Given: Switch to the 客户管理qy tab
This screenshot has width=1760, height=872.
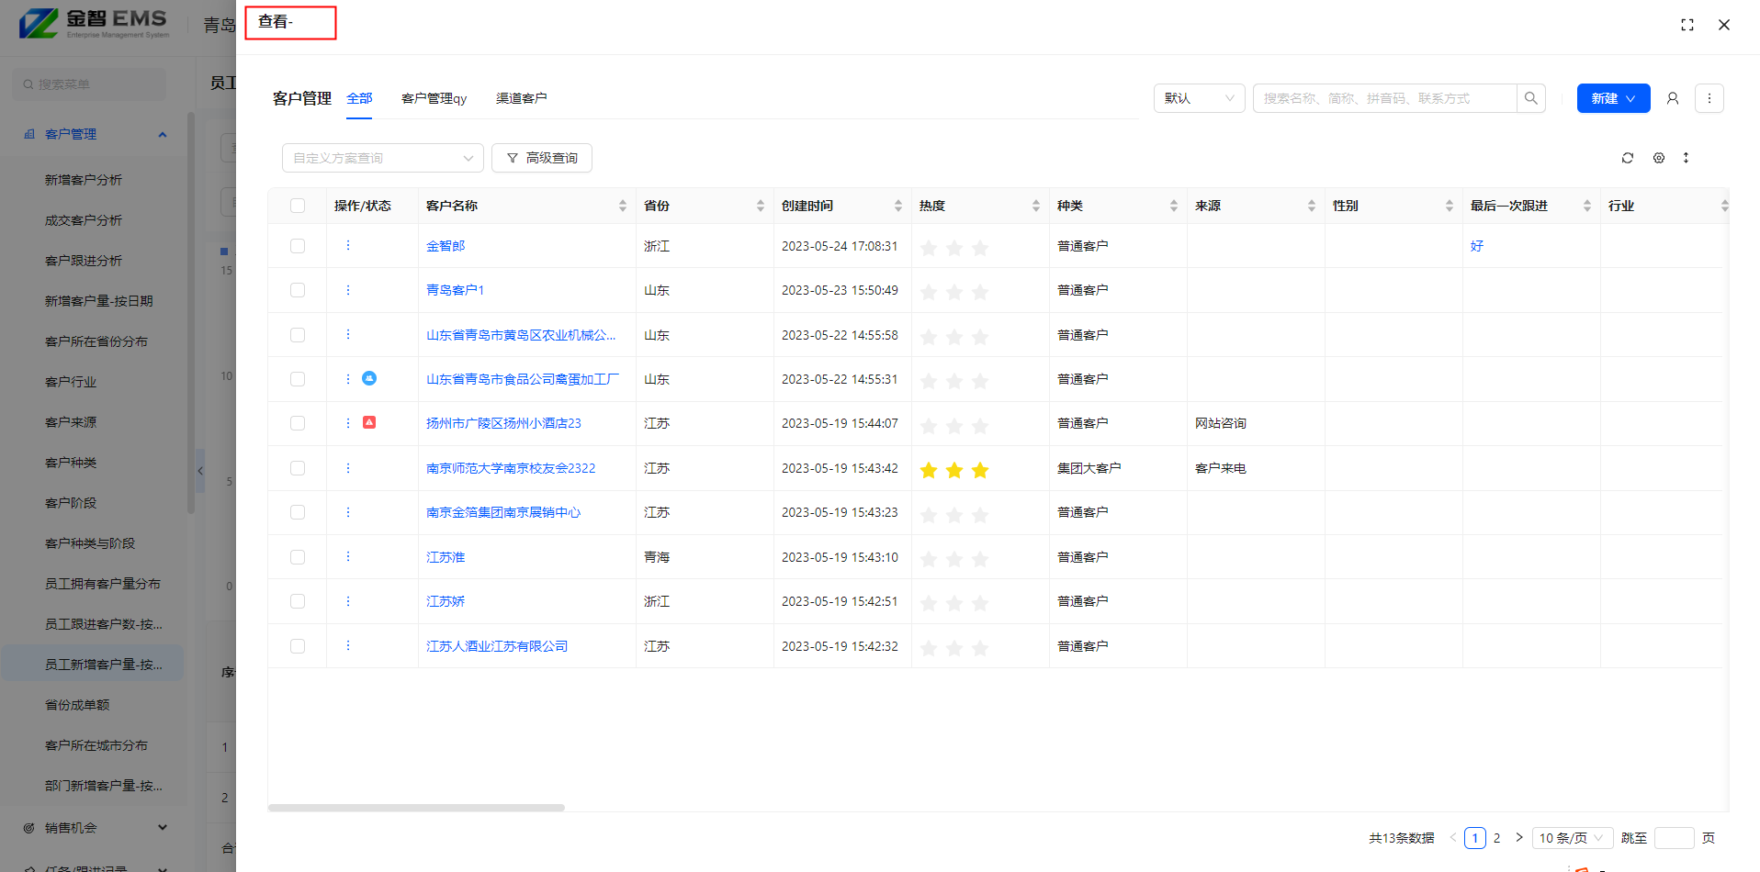Looking at the screenshot, I should (434, 98).
